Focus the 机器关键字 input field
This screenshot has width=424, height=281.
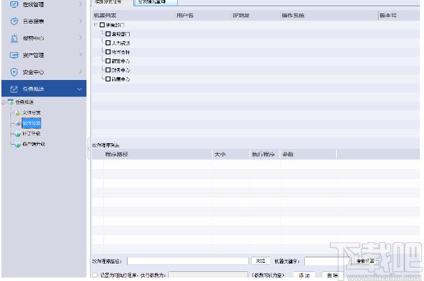(x=328, y=261)
